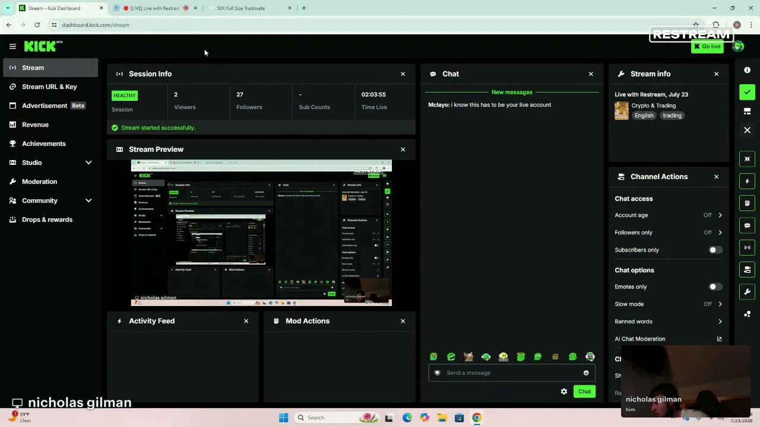This screenshot has height=427, width=760.
Task: Go to the Revenue page
Action: [50, 125]
